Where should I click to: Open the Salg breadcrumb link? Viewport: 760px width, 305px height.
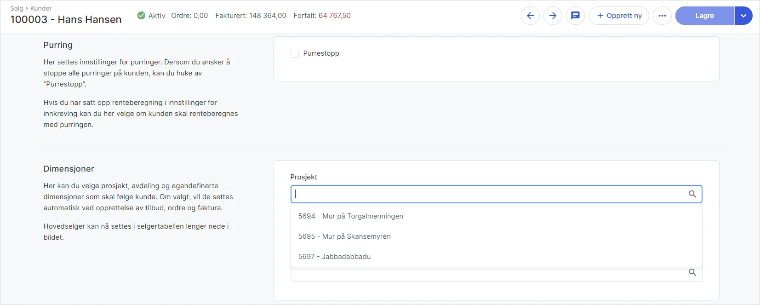(17, 8)
